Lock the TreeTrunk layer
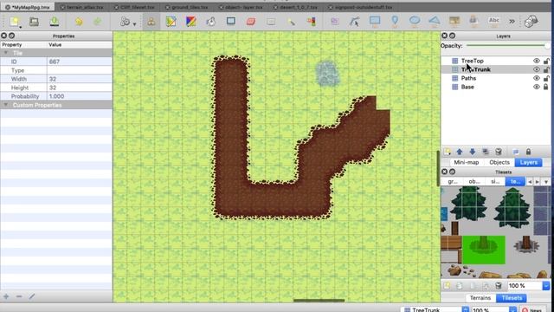This screenshot has width=554, height=312. point(546,69)
